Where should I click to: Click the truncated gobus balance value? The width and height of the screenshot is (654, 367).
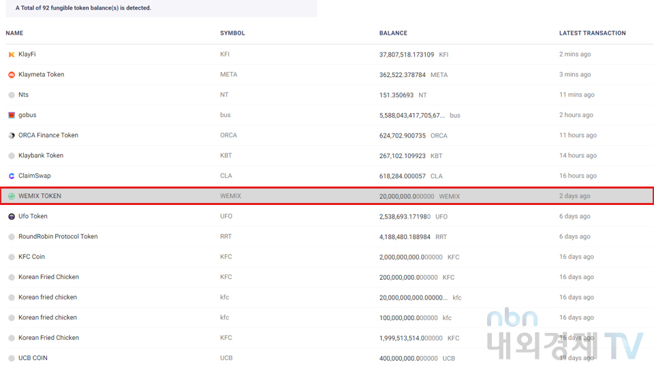coord(411,115)
